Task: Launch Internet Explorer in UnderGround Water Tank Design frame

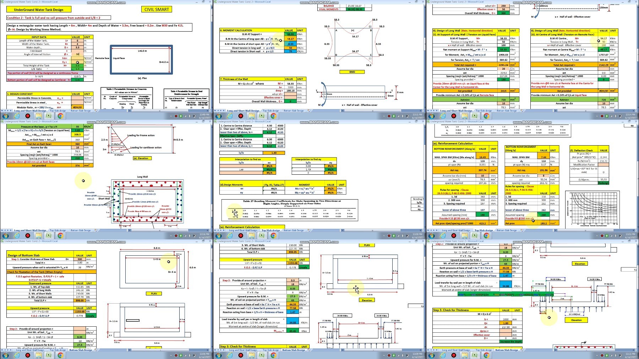Action: tap(17, 116)
